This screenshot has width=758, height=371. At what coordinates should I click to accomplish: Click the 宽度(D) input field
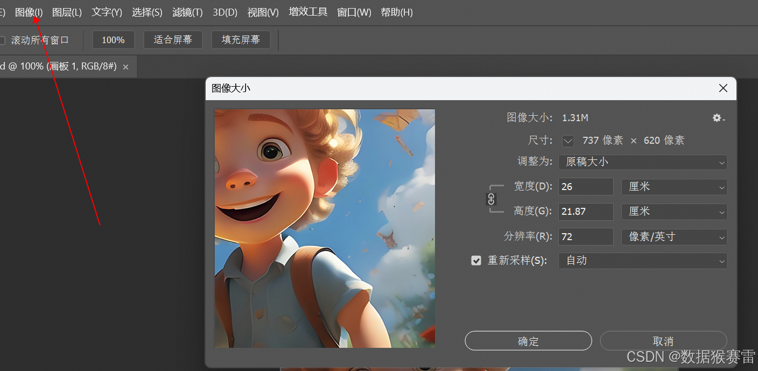coord(586,187)
